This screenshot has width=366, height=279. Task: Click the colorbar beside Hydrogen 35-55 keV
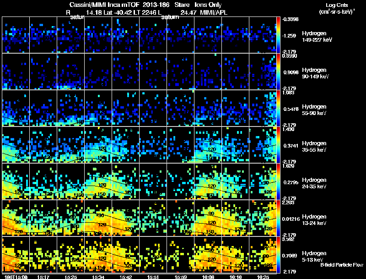(278, 145)
